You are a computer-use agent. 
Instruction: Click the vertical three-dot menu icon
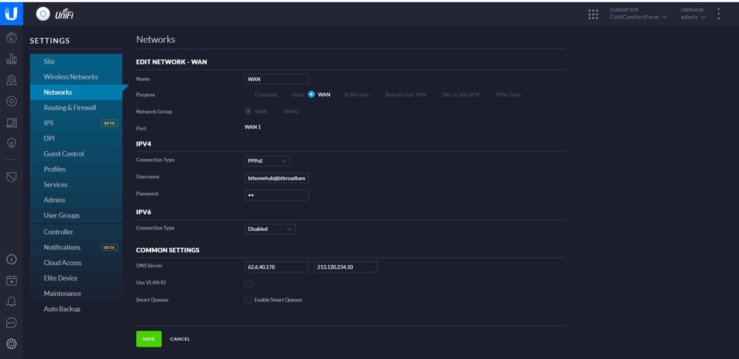(x=719, y=14)
